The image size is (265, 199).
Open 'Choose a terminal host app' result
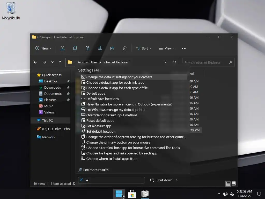click(134, 148)
